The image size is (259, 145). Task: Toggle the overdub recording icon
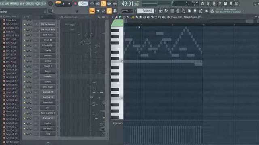click(x=109, y=4)
